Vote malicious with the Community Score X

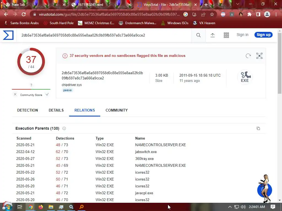(x=15, y=95)
